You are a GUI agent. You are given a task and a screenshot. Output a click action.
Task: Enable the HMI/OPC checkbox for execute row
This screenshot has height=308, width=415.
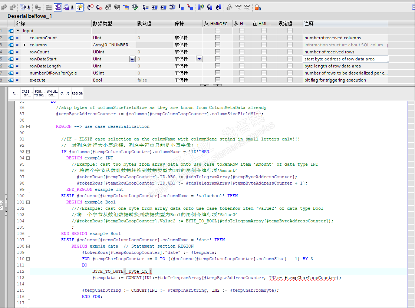(217, 80)
